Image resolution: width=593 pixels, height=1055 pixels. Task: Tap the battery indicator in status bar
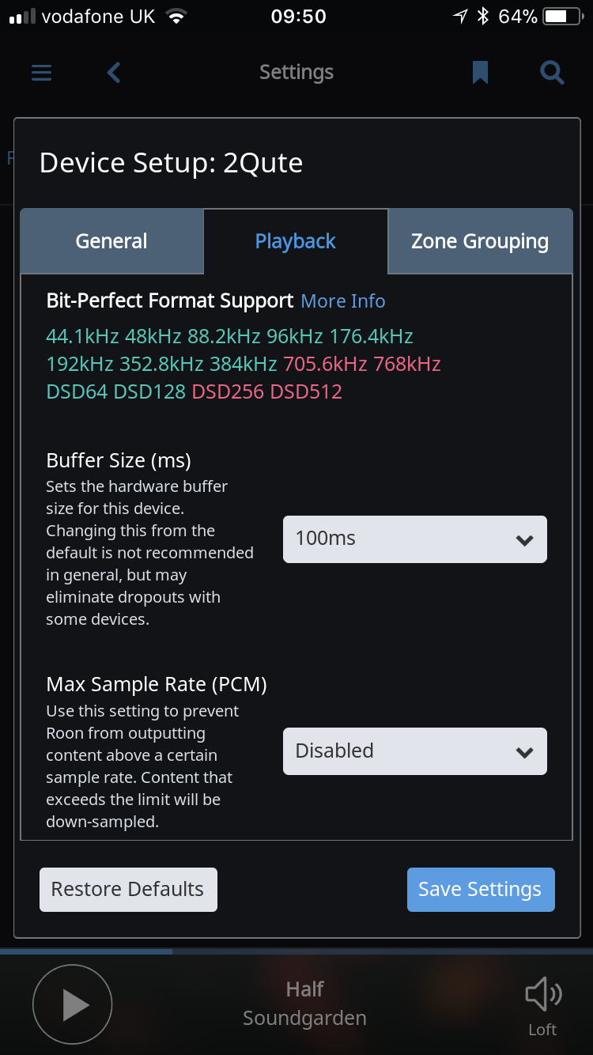(x=565, y=17)
